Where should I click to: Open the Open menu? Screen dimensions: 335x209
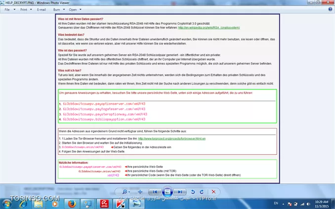(x=73, y=9)
